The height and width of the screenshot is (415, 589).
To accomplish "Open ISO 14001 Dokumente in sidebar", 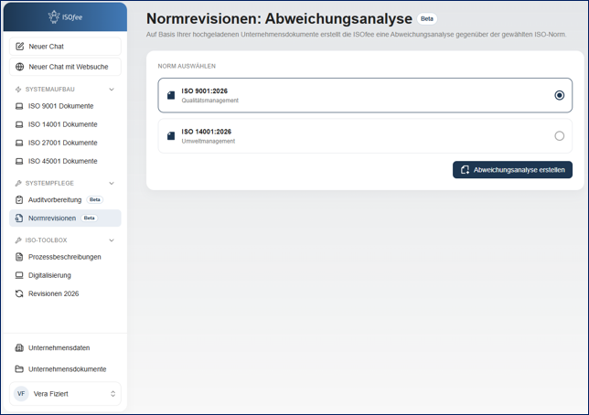I will point(65,124).
